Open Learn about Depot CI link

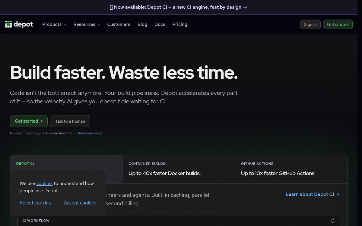(313, 194)
